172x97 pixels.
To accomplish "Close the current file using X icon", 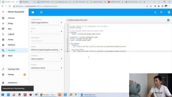I will tap(155, 12).
